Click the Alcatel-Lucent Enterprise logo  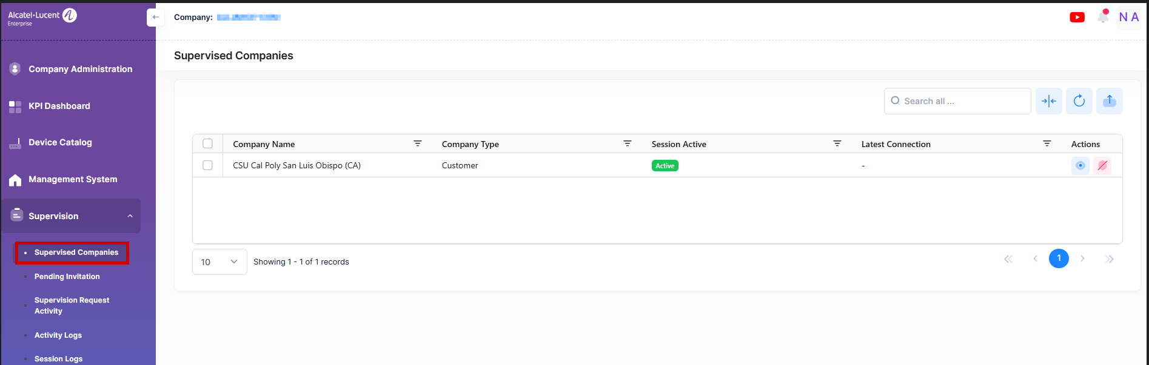click(x=42, y=18)
